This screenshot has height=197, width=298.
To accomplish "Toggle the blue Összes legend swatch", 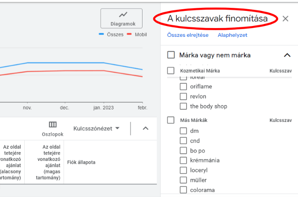I will pyautogui.click(x=101, y=34).
